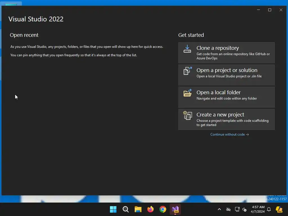
Task: Close the Visual Studio 2022 start window
Action: pyautogui.click(x=281, y=10)
